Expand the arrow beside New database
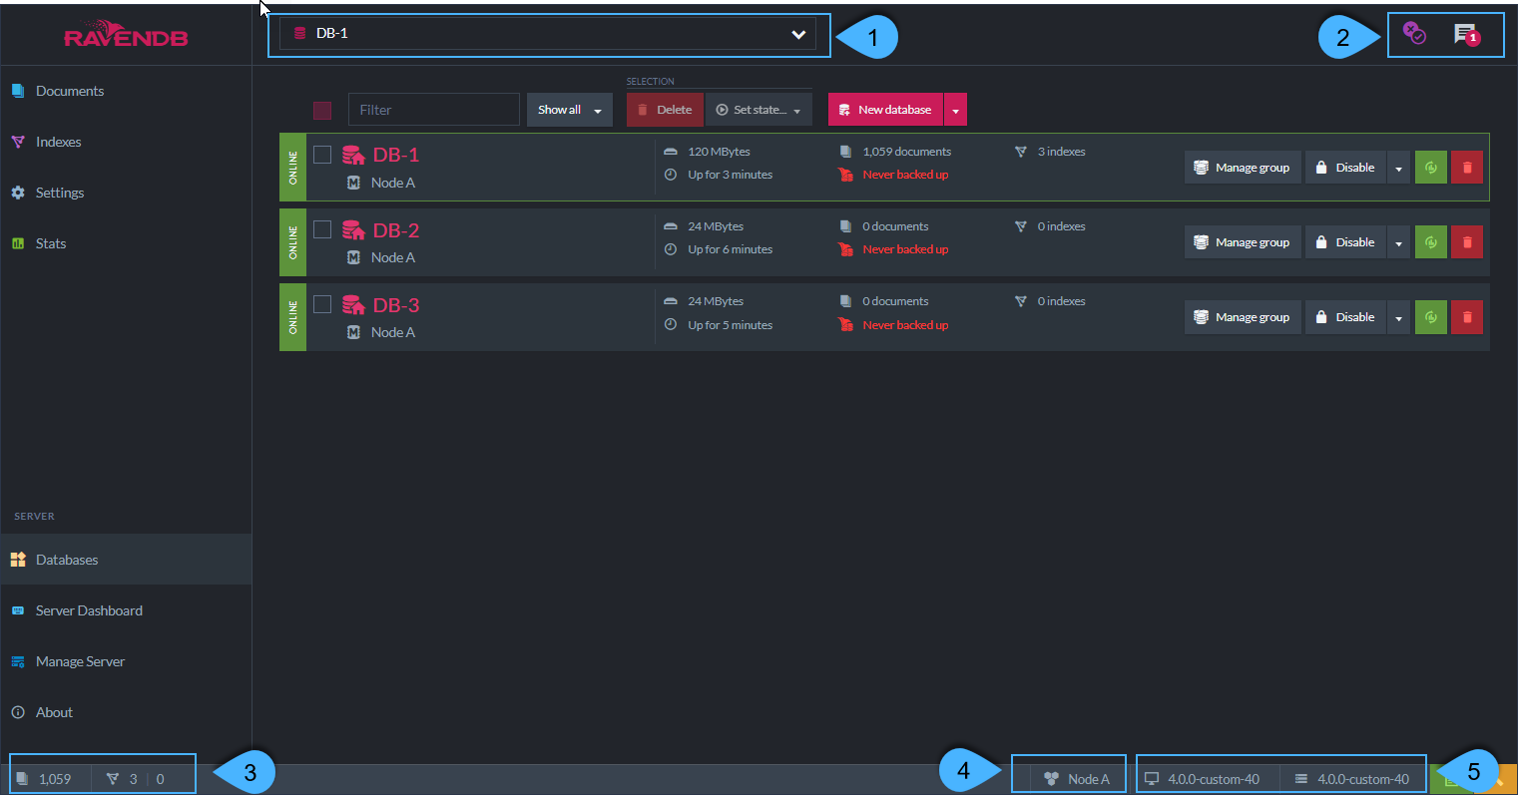This screenshot has height=795, width=1518. coord(955,110)
